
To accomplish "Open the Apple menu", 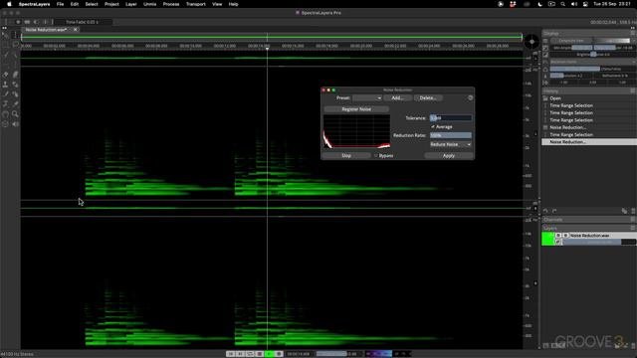I will coord(9,4).
